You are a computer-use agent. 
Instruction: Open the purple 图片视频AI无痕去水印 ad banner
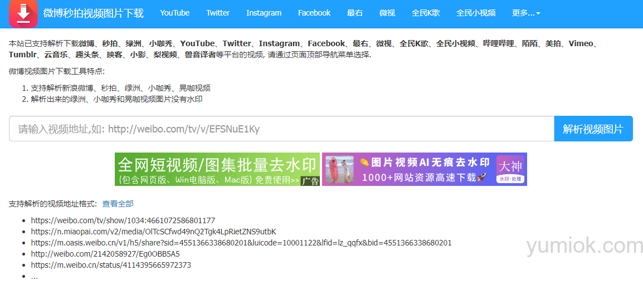point(425,169)
